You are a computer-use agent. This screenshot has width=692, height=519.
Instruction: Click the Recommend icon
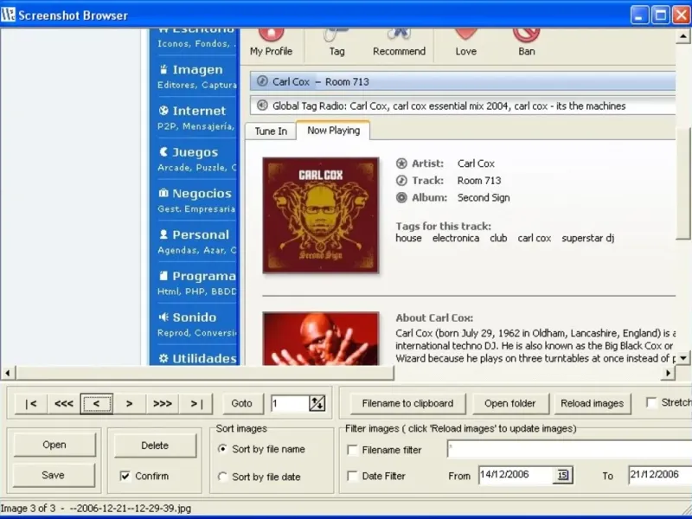[399, 34]
